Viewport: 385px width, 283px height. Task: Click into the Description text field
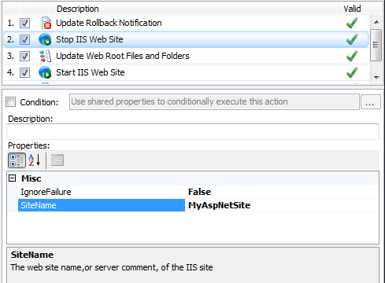coord(193,131)
